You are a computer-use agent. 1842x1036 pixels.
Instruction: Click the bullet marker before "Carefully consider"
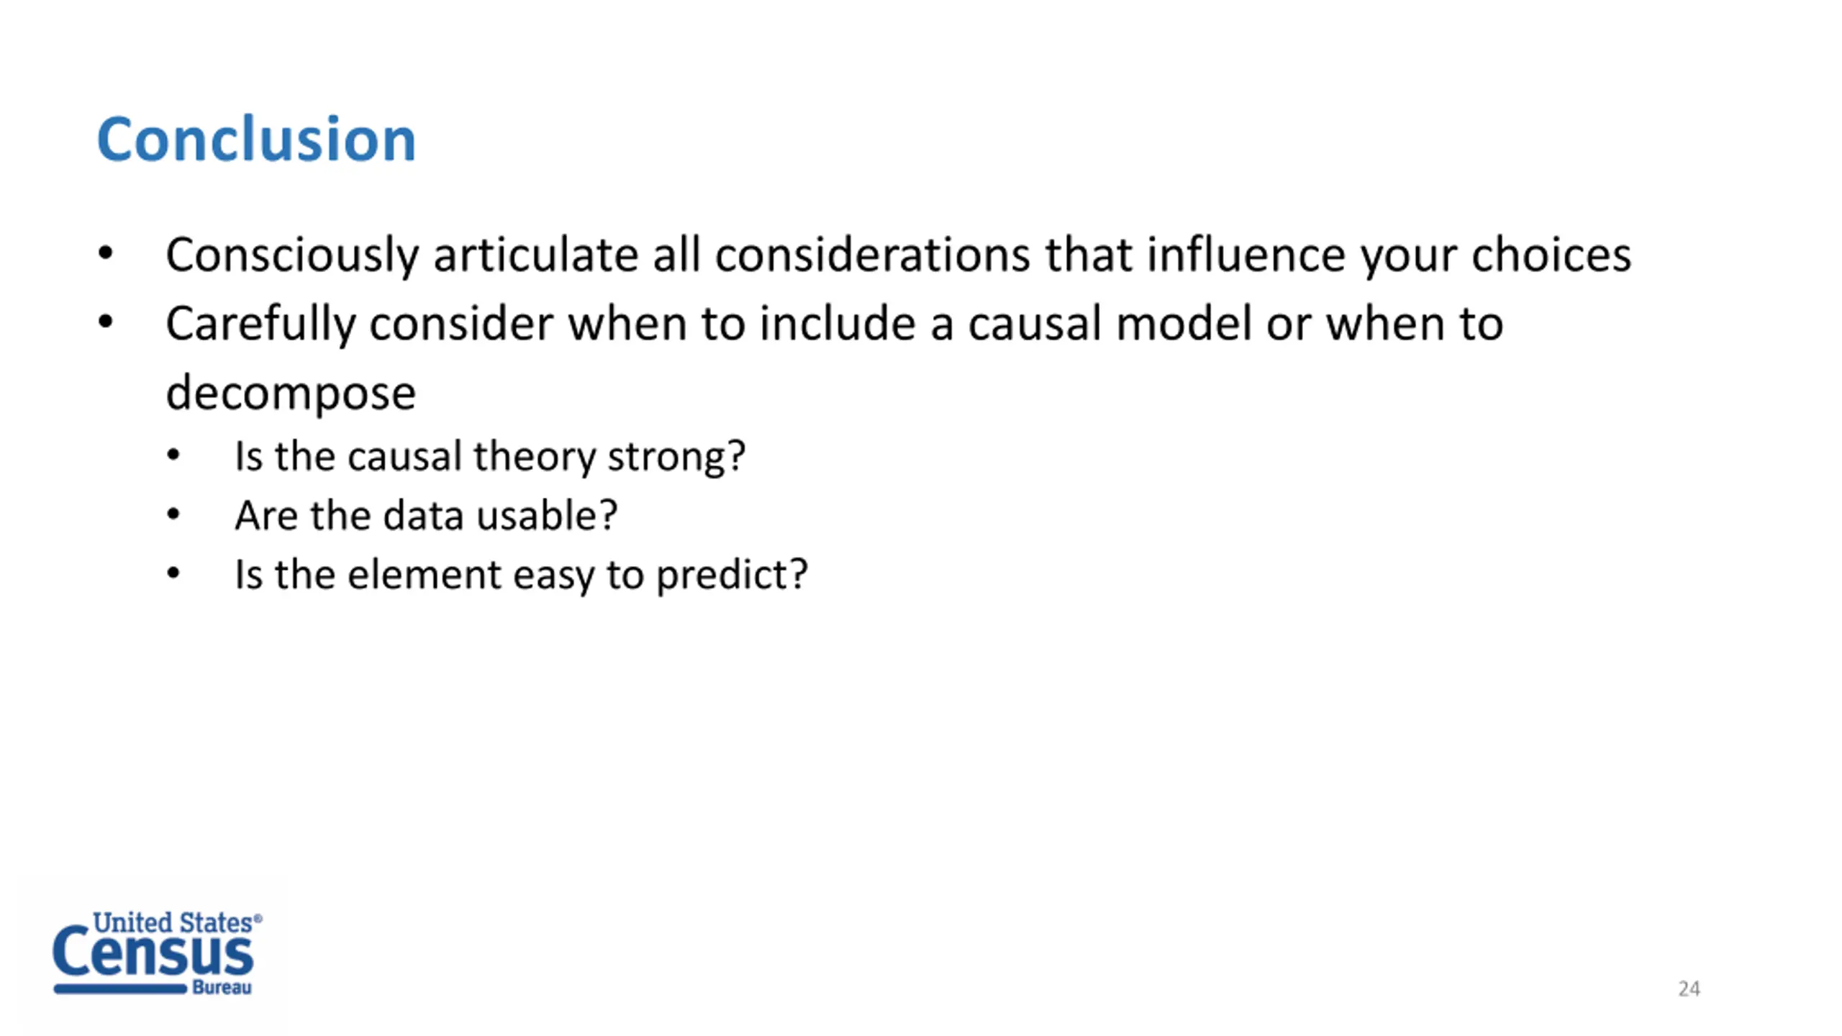click(x=106, y=322)
